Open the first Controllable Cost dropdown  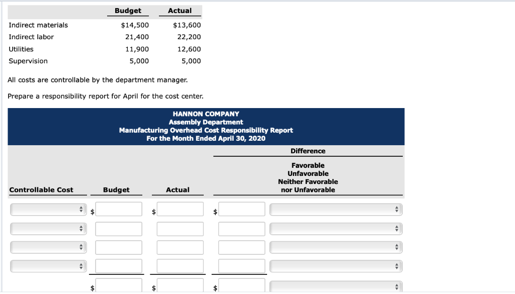tap(48, 209)
